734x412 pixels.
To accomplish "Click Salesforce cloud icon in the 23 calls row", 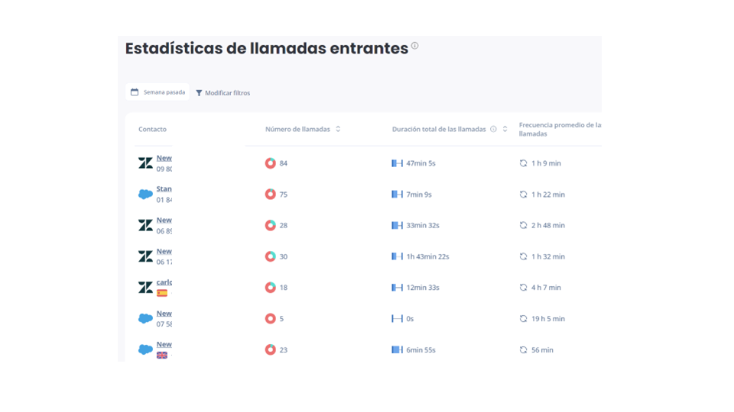I will [145, 349].
